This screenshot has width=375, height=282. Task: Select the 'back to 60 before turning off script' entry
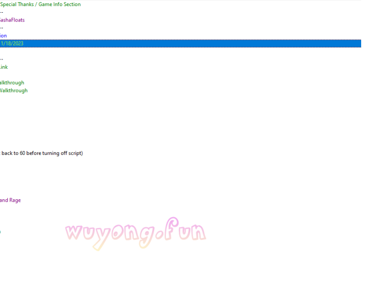pyautogui.click(x=42, y=153)
